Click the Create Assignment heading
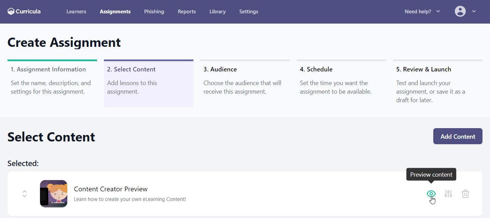The image size is (490, 218). (x=64, y=42)
